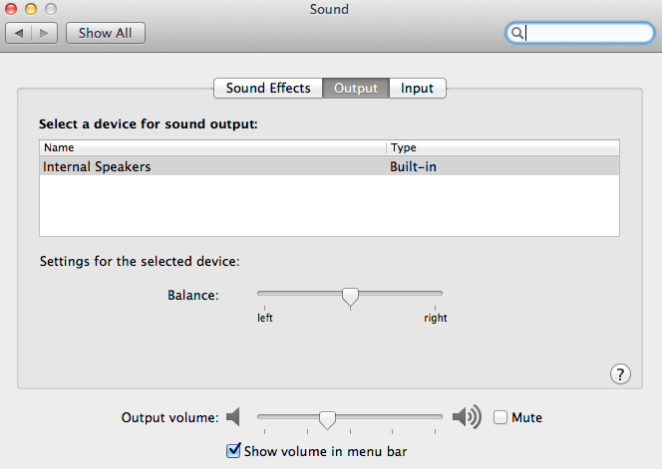The image size is (662, 469).
Task: Click the magnifying glass search icon
Action: 516,33
